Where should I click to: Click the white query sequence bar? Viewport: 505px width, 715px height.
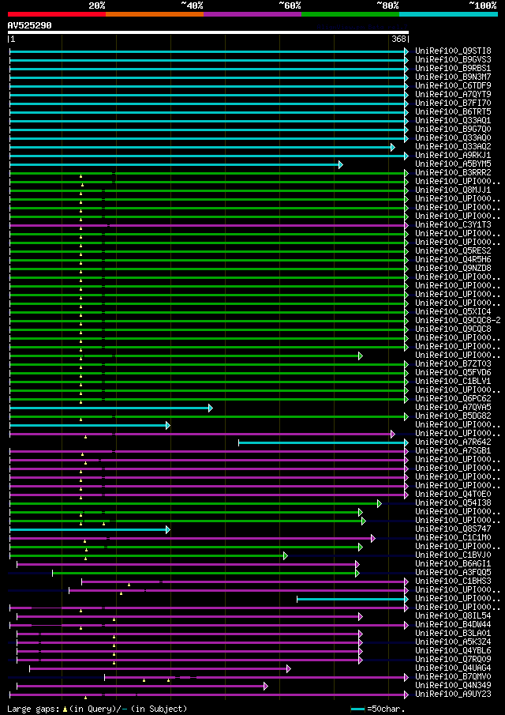(208, 32)
